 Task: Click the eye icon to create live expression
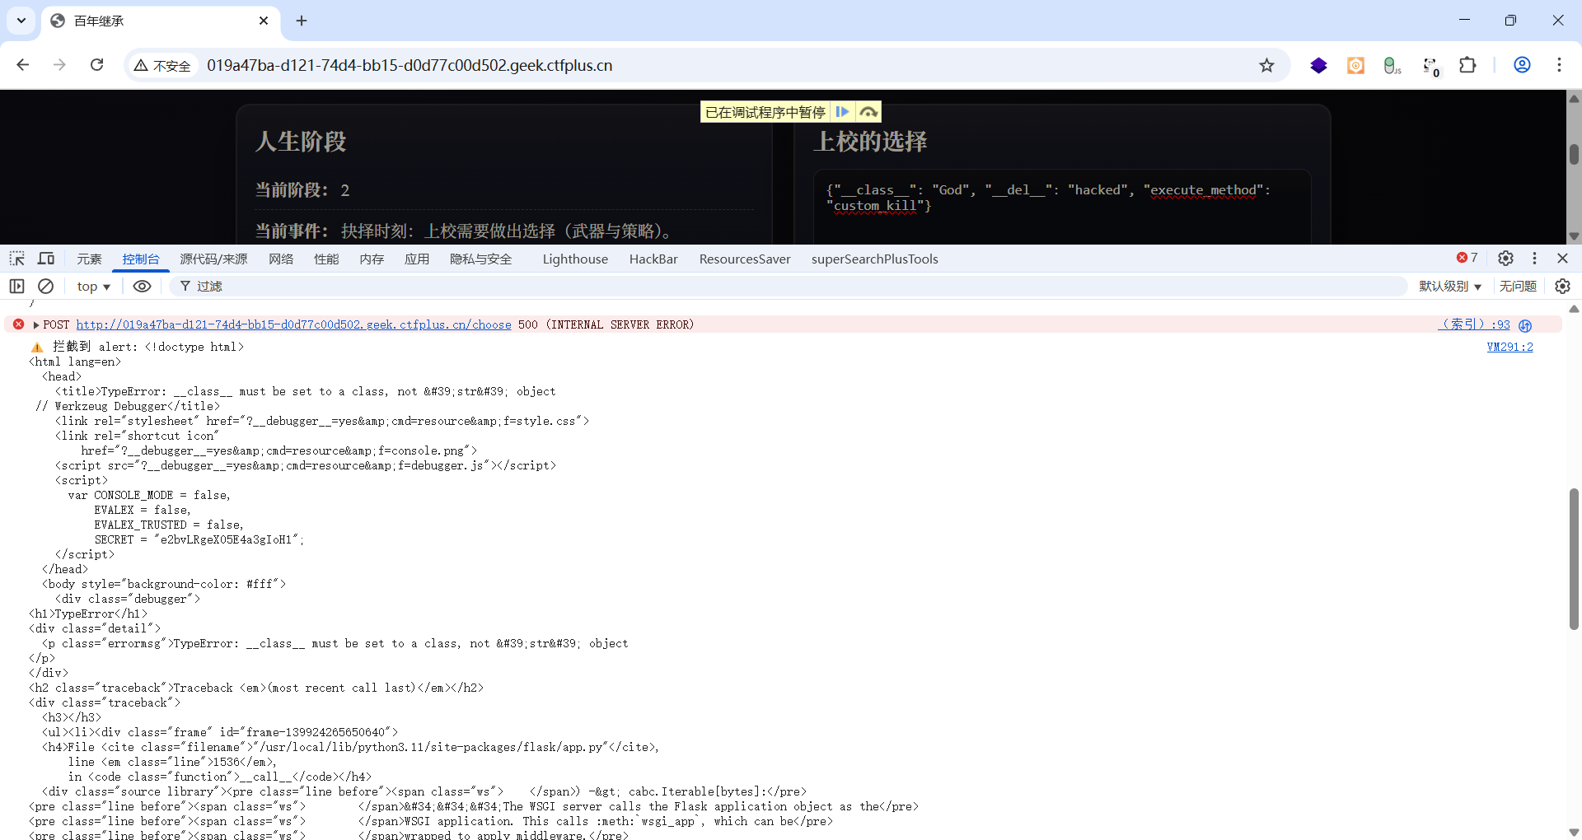[x=142, y=286]
